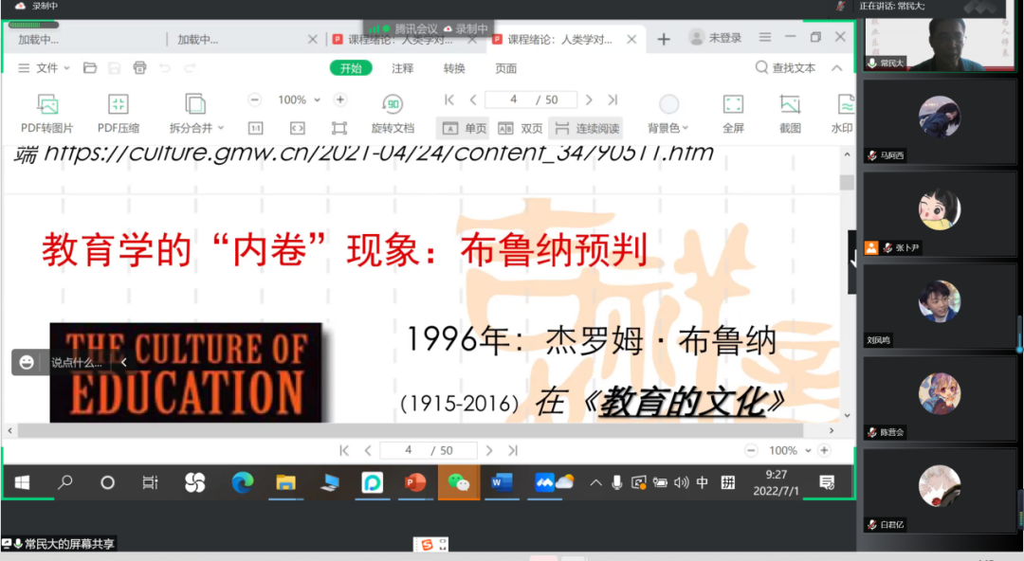Click the 截图 screenshot tool
Screen dimensions: 1024x561
point(790,104)
